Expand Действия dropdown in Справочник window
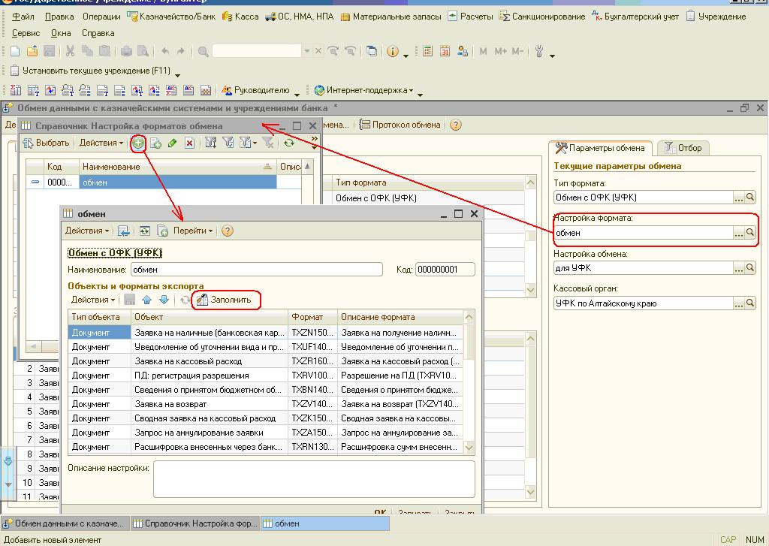The height and width of the screenshot is (546, 769). pyautogui.click(x=101, y=143)
